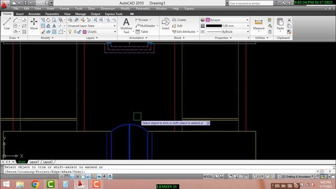Open Chrome from the Windows taskbar
Screen dimensions: 336x189
tap(35, 184)
